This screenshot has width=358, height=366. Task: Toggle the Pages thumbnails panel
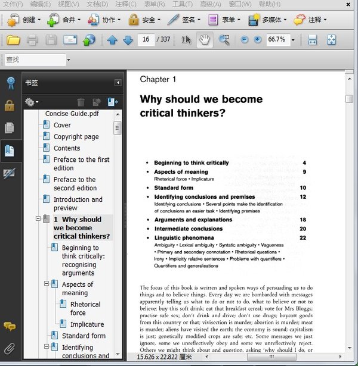(x=10, y=127)
